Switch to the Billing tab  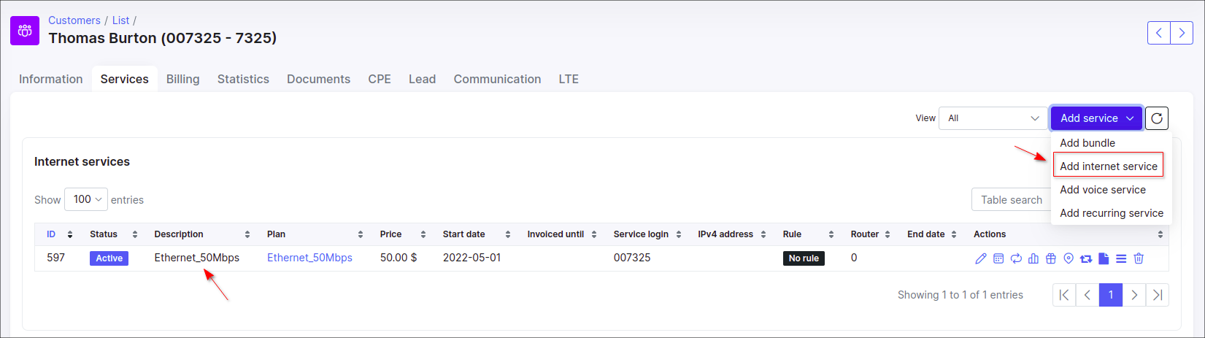(x=182, y=79)
